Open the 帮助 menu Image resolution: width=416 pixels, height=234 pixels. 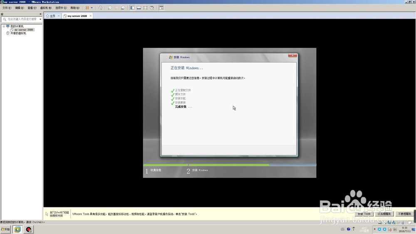(74, 8)
